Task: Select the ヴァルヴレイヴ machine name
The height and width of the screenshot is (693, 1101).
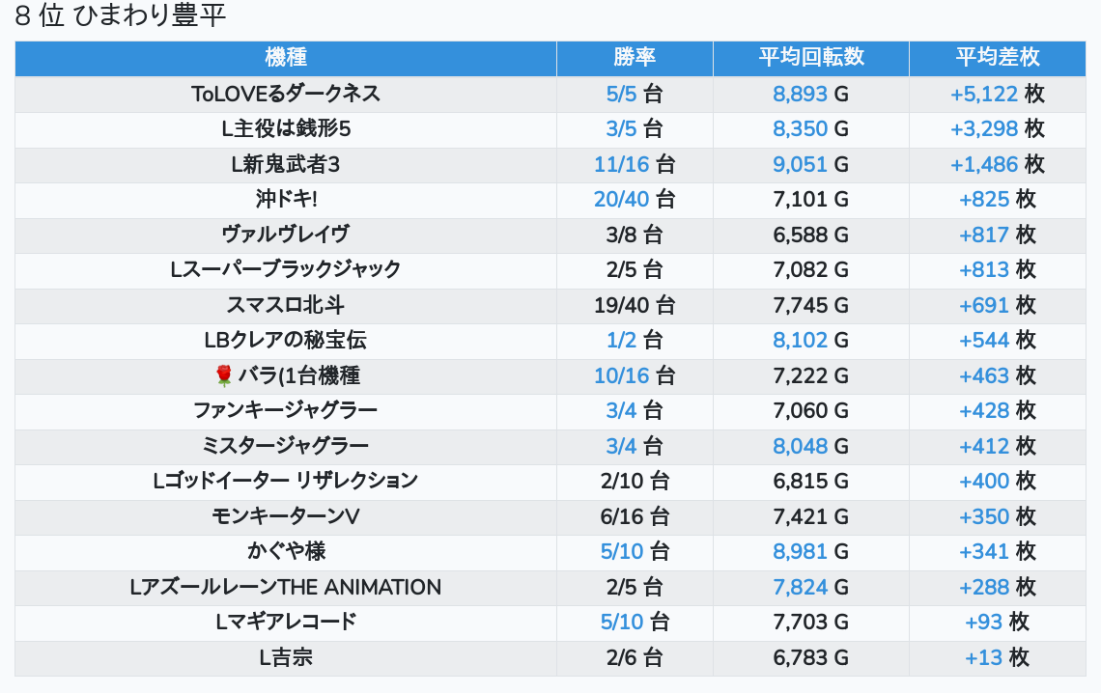Action: pos(286,235)
